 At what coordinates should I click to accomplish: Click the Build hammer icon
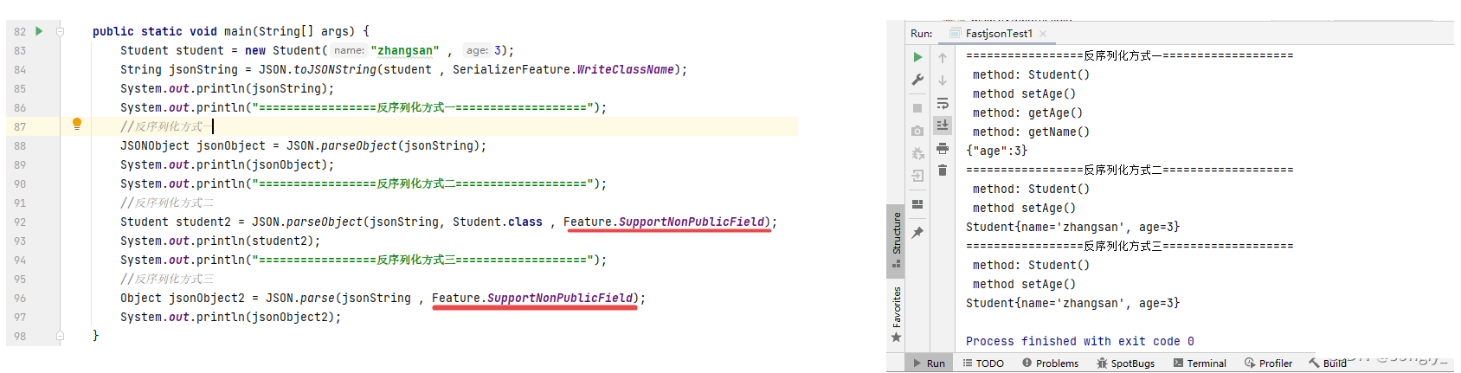pyautogui.click(x=1314, y=363)
